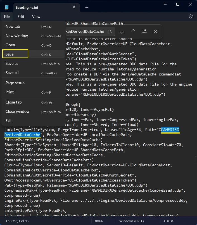Select Open in the File menu
The height and width of the screenshot is (225, 197).
click(x=33, y=45)
